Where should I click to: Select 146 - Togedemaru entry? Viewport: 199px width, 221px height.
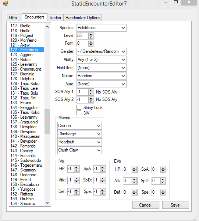pyautogui.click(x=26, y=165)
